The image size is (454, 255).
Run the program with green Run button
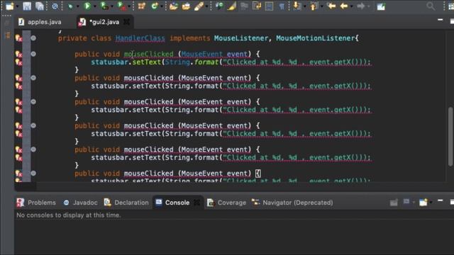pos(87,6)
